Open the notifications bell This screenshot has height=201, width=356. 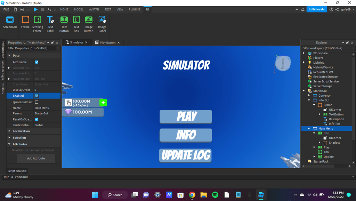click(303, 9)
